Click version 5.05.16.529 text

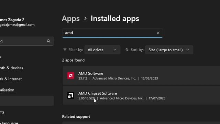click(86, 98)
